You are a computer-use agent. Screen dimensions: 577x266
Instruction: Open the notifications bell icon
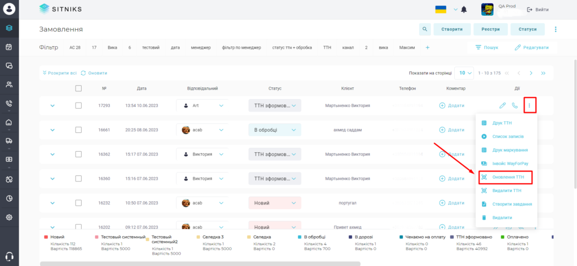[x=464, y=10]
